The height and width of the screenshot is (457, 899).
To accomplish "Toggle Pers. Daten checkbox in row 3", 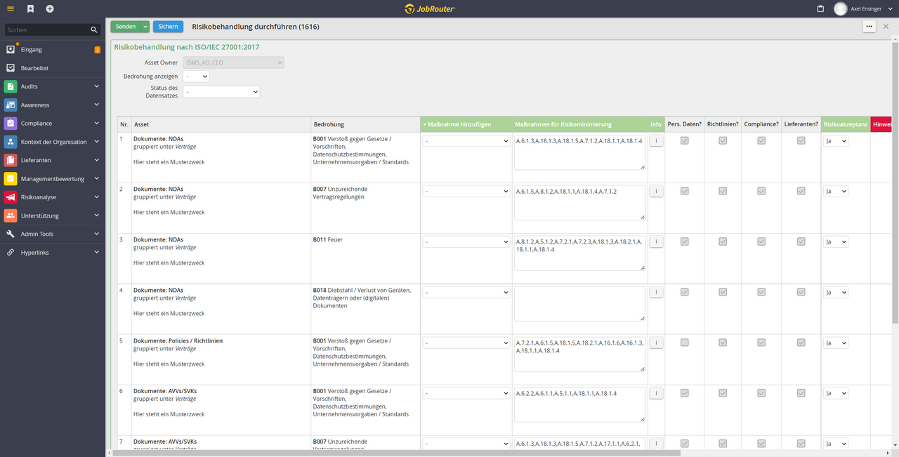I will click(685, 241).
